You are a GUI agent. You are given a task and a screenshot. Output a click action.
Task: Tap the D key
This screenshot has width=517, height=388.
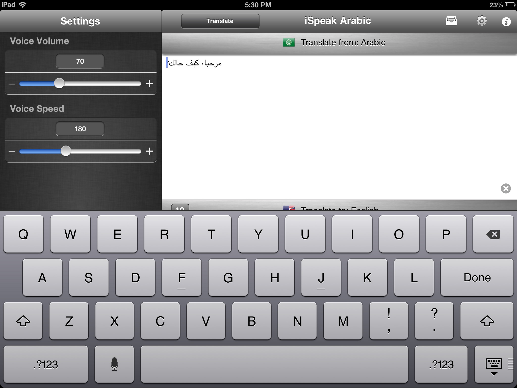[x=135, y=277]
